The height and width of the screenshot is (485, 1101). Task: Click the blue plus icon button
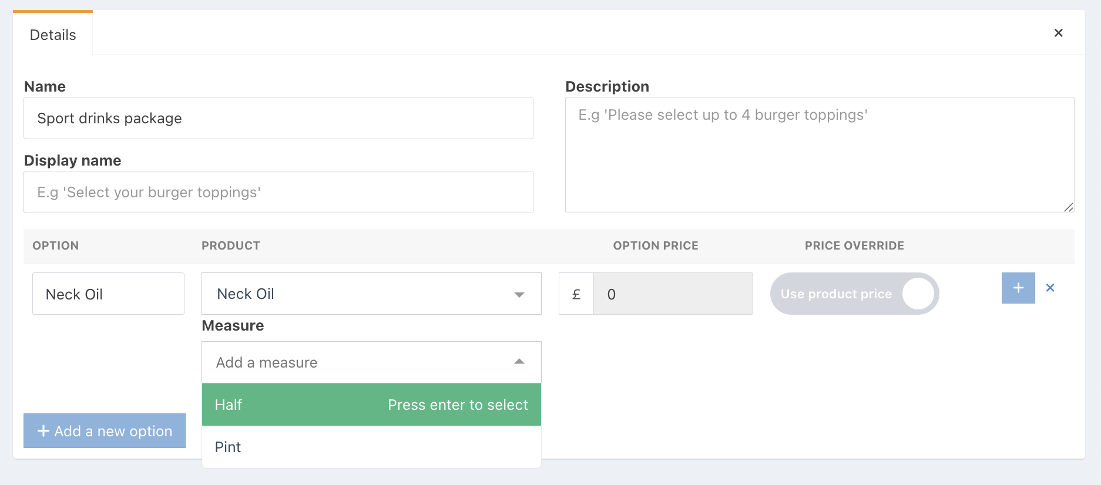(1018, 288)
